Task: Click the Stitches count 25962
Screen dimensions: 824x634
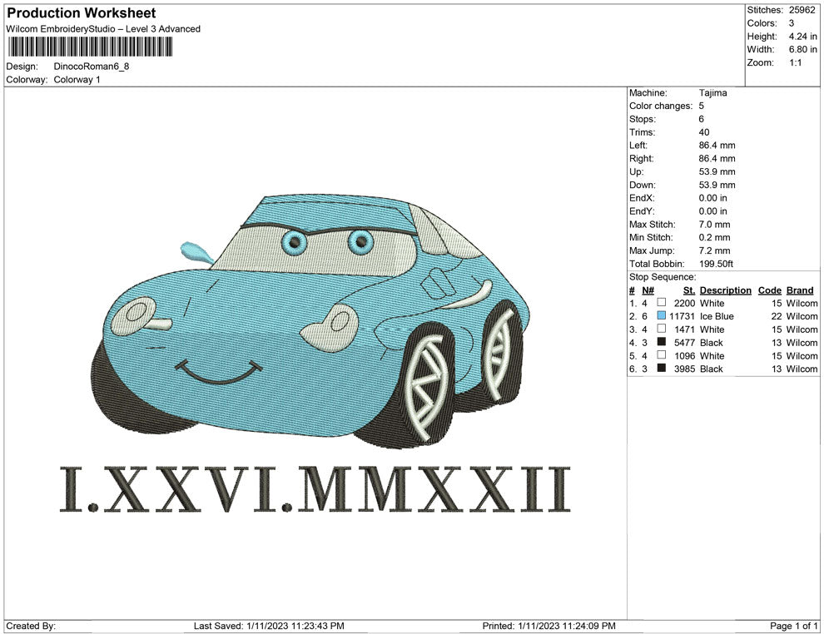Action: (803, 10)
